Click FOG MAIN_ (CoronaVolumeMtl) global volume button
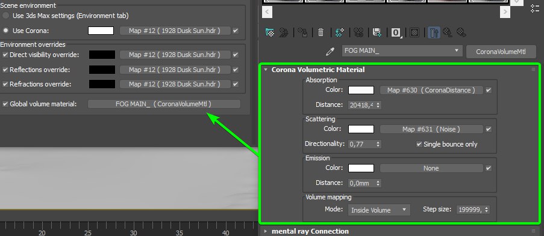544x236 pixels. 164,104
